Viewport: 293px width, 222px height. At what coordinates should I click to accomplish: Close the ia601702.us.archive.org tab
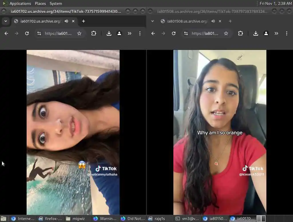73,21
